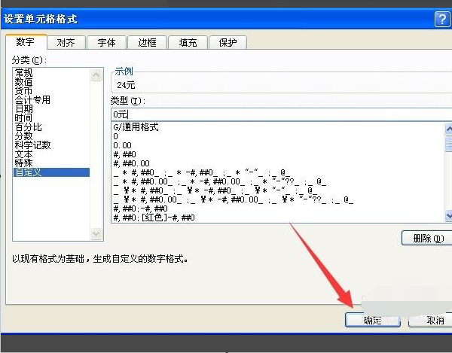Click type list scroll-up arrow

(448, 129)
